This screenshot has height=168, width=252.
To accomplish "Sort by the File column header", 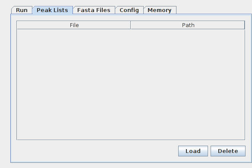I will tap(74, 25).
